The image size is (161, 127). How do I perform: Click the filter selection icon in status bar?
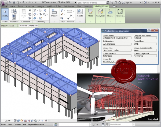pyautogui.click(x=95, y=125)
